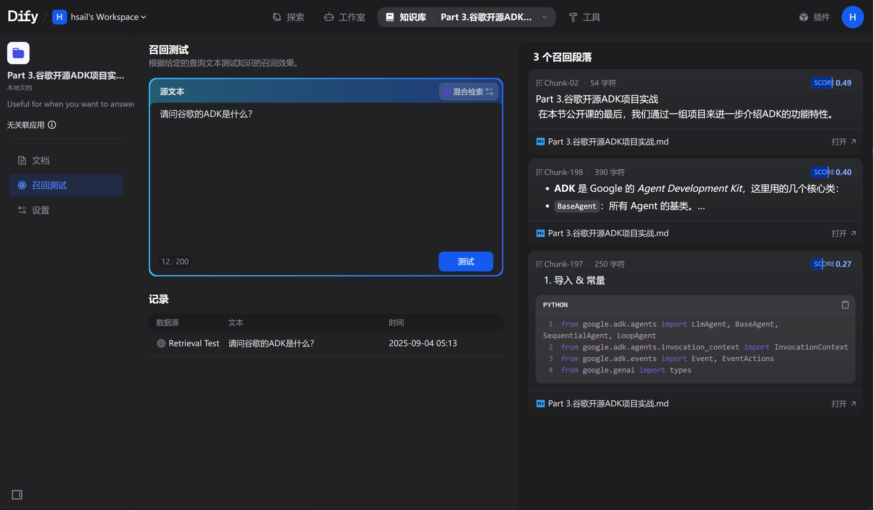Click record time 2025-09-04 05:13

click(x=423, y=343)
